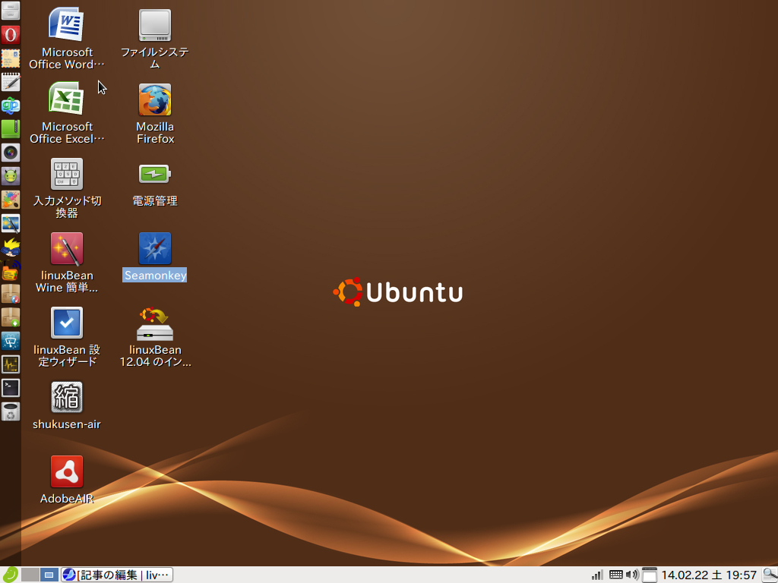
Task: Open the network signal tray icon
Action: click(x=597, y=575)
